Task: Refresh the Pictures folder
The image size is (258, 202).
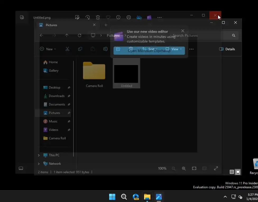Action: 80,35
